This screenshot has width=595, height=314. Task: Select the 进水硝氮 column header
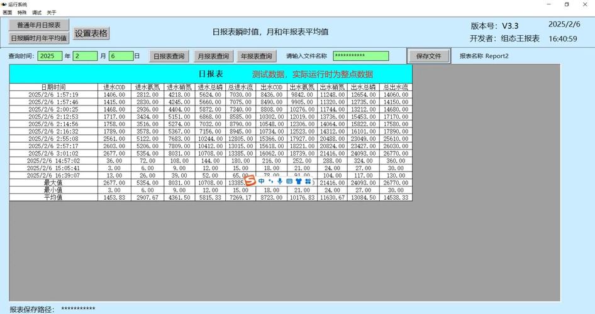click(179, 87)
